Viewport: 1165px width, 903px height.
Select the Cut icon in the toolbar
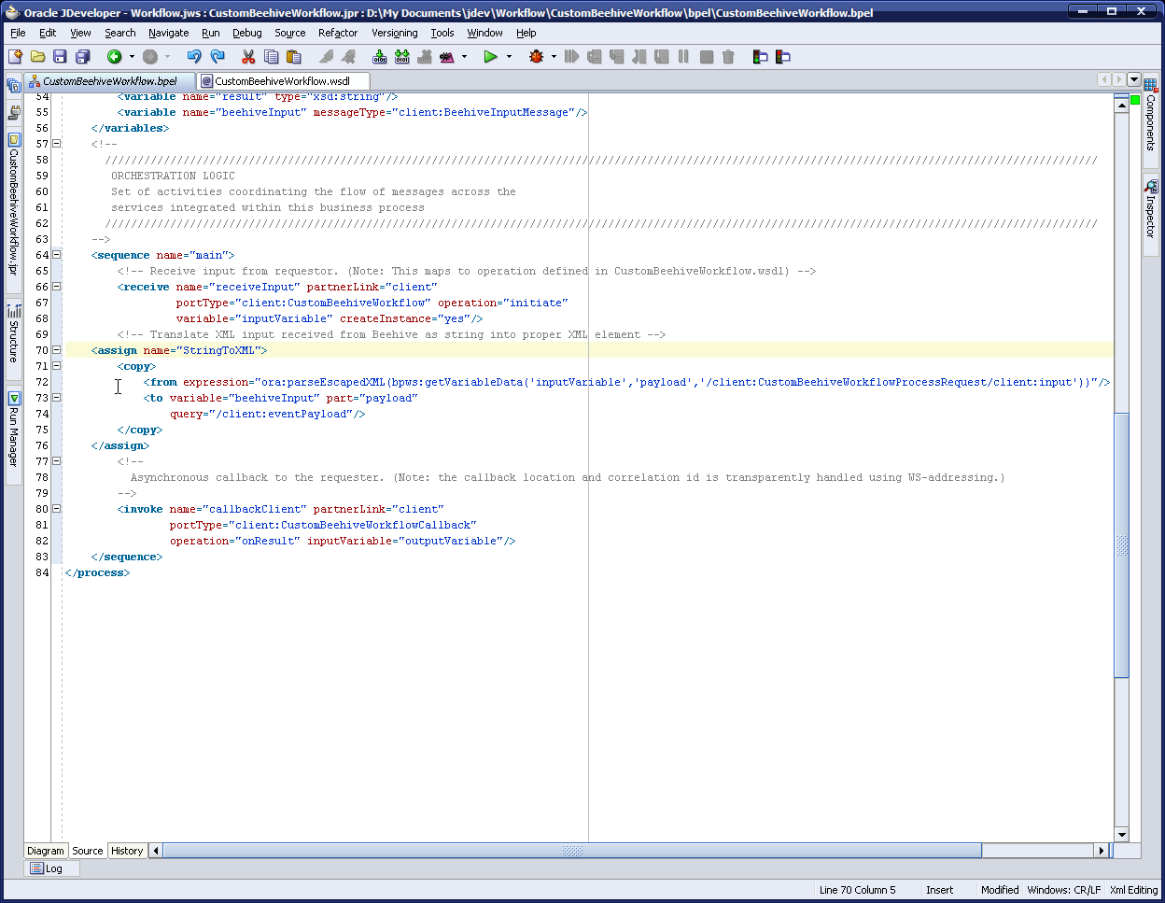pyautogui.click(x=247, y=56)
